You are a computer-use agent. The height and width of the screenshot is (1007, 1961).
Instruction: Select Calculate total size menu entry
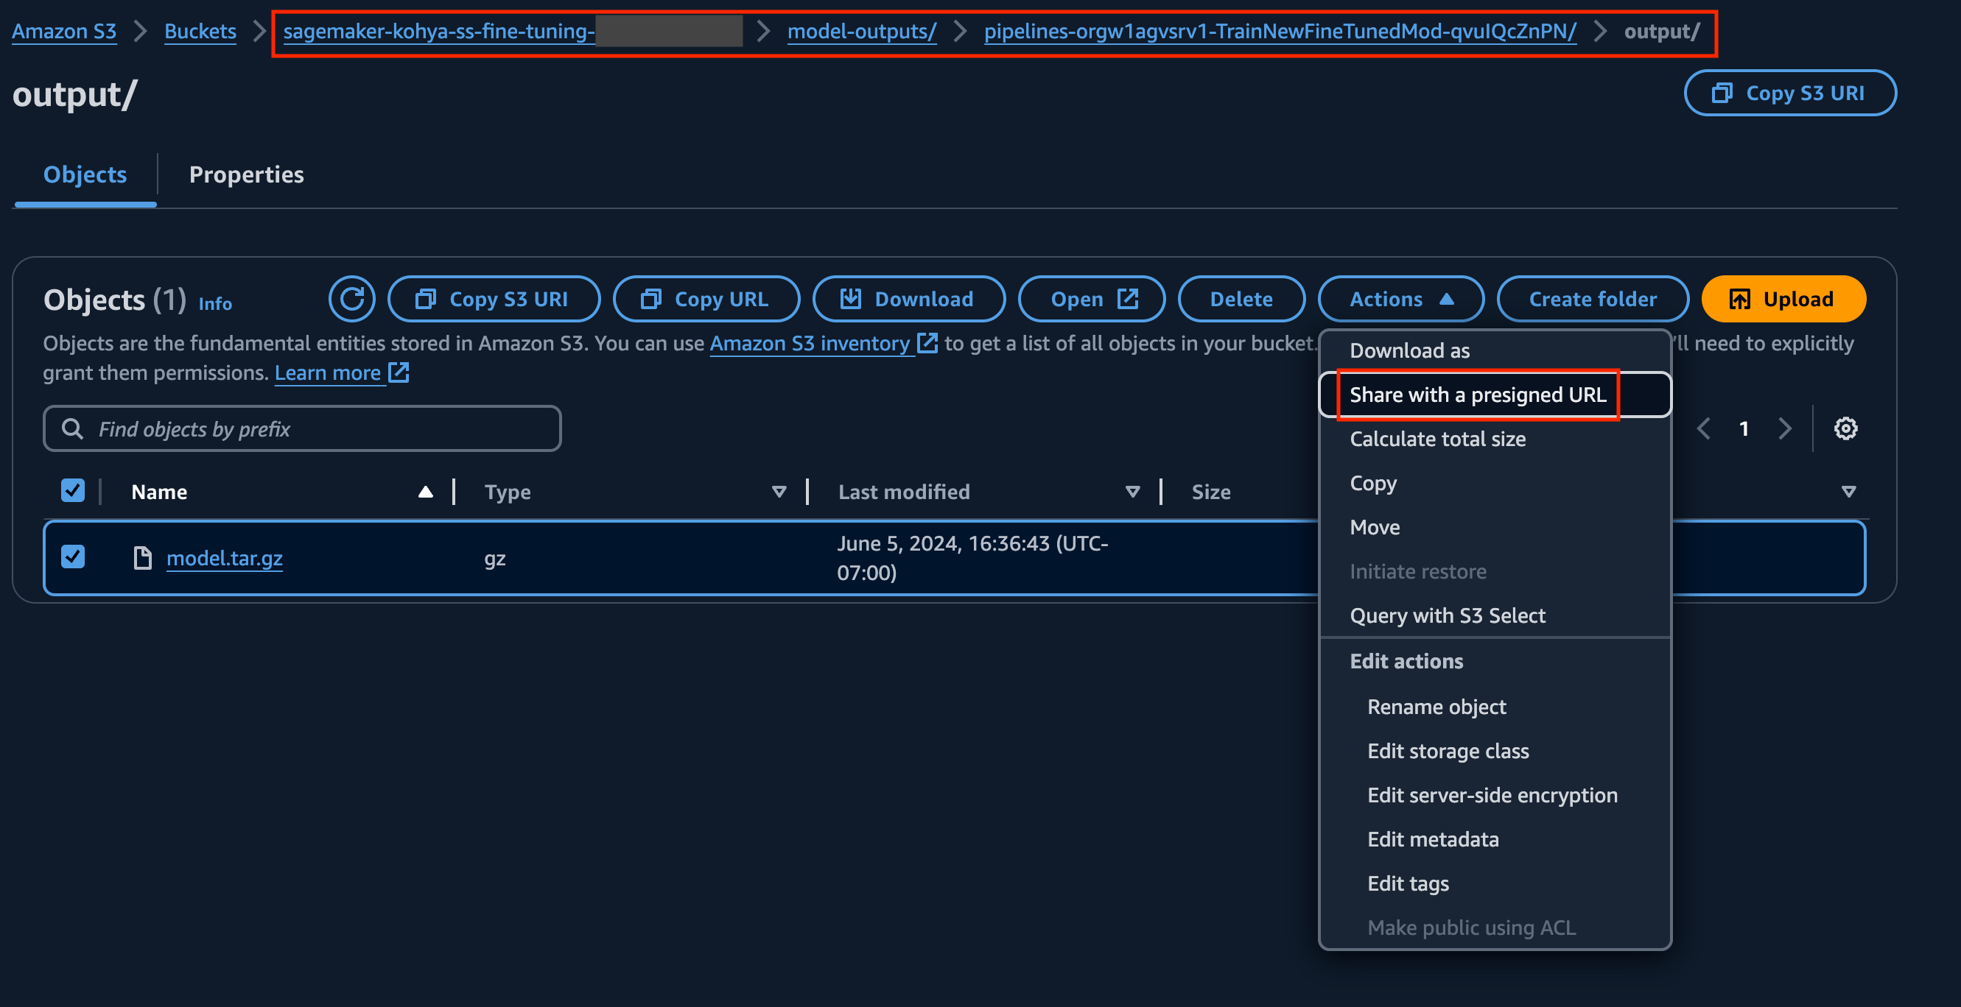(1437, 439)
